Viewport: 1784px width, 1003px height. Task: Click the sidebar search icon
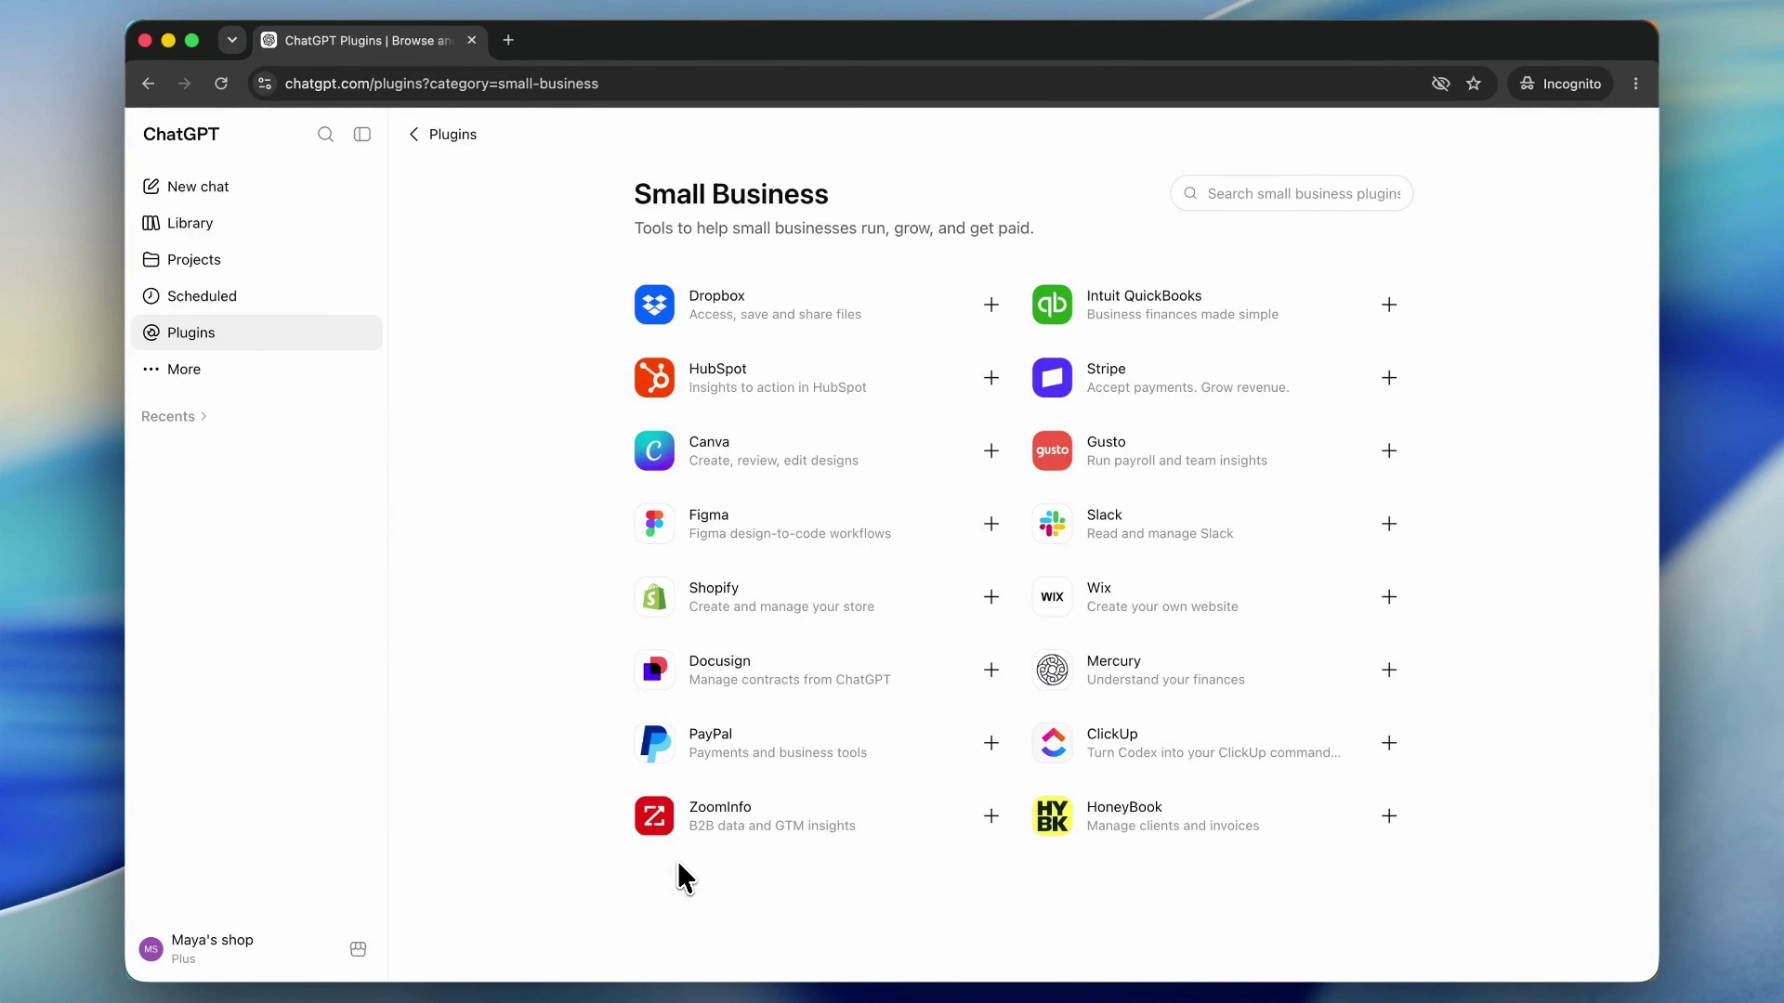coord(325,135)
